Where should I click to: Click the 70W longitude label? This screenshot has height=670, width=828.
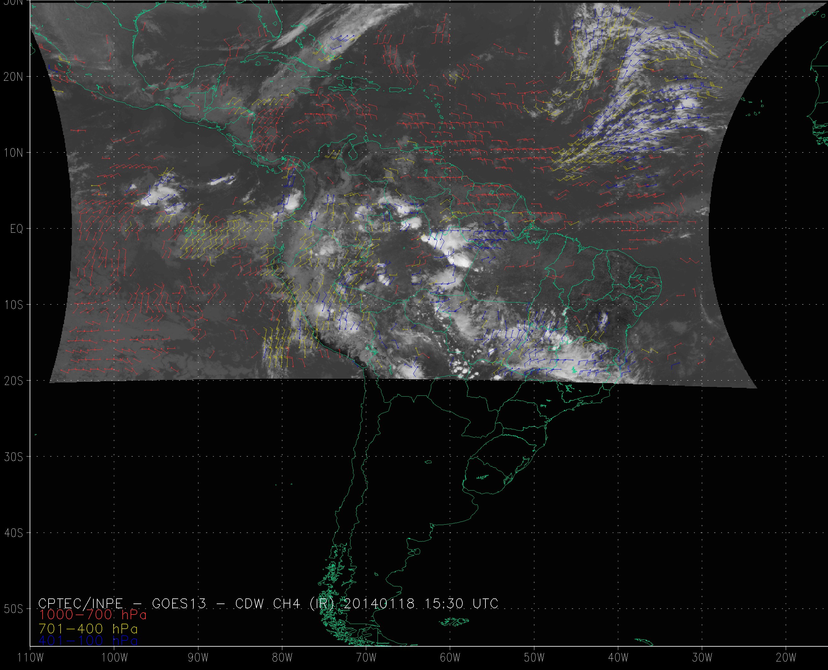(366, 657)
